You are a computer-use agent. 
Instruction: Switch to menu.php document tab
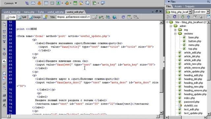click(29, 12)
